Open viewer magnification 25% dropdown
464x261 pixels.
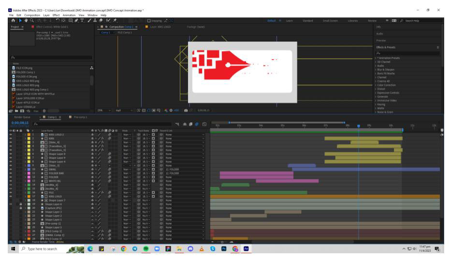[104, 110]
